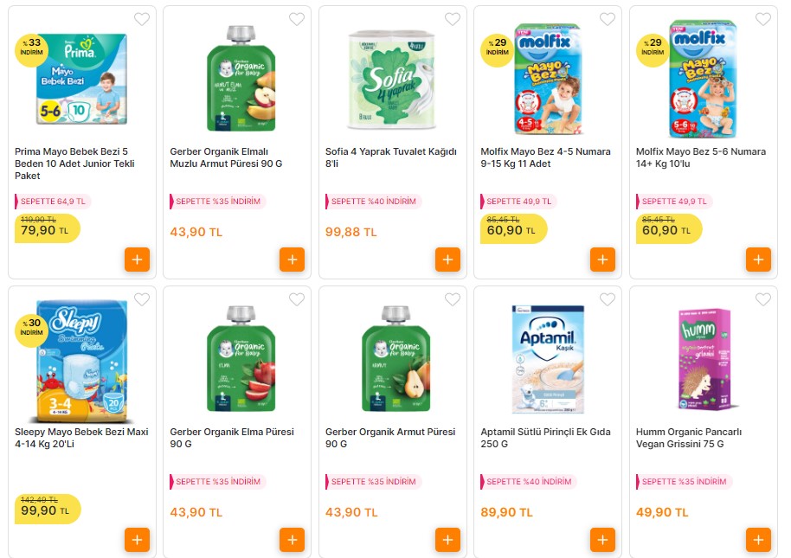Toggle wishlist heart on Sleepy Mayo diaper

[141, 299]
